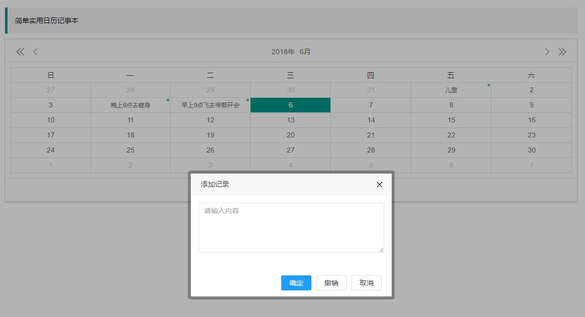Viewport: 585px width, 317px height.
Task: Click the 取消 button
Action: coord(367,283)
